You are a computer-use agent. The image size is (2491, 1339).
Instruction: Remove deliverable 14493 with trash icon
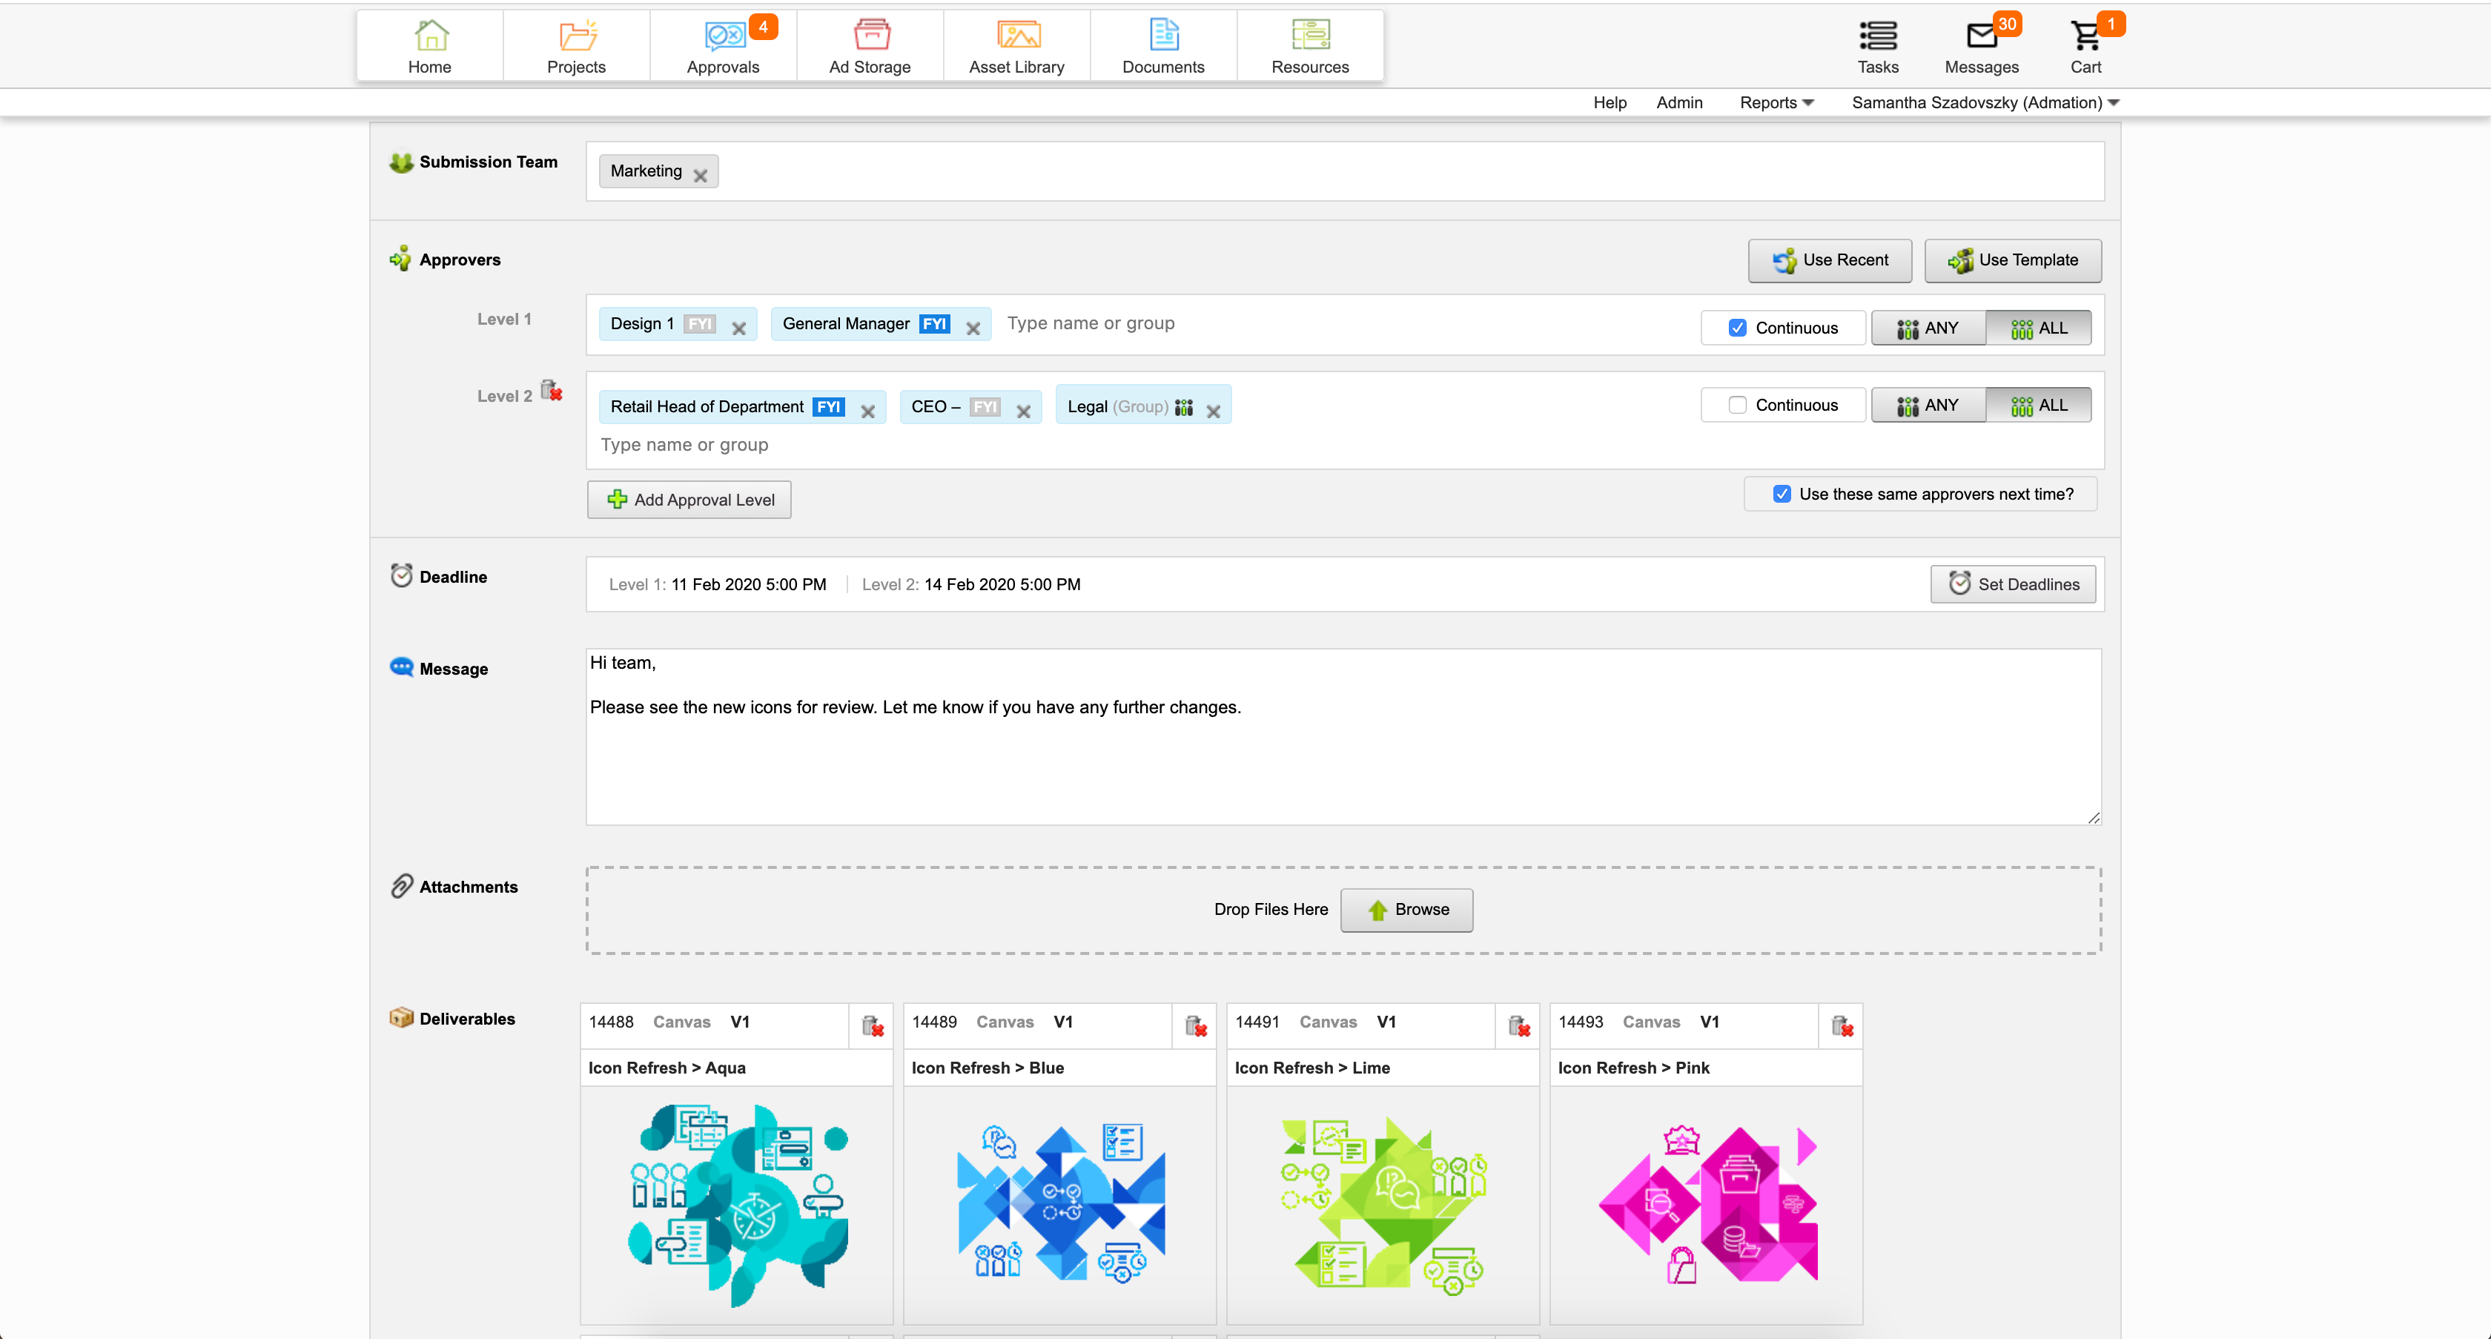1841,1026
